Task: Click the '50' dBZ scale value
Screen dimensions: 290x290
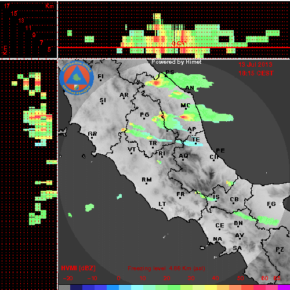Action: tap(240, 278)
